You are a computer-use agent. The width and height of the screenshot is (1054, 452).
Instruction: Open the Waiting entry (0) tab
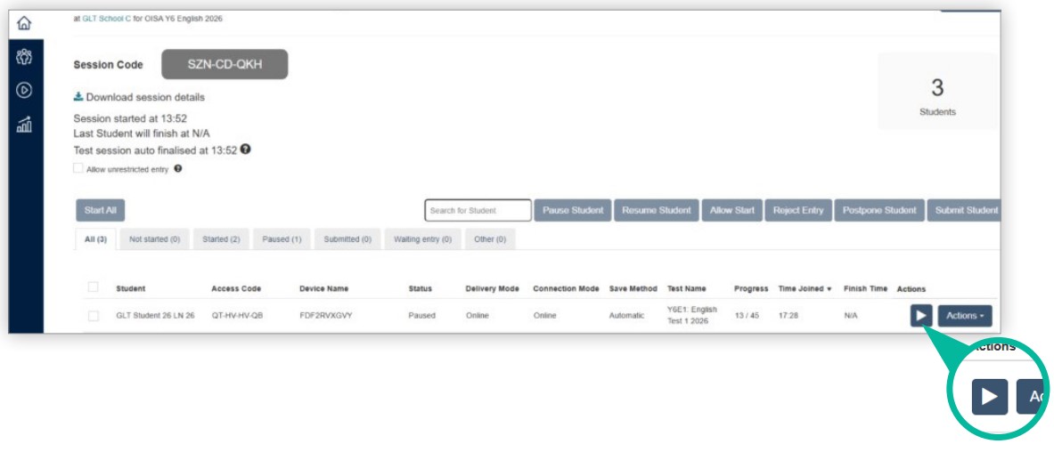[422, 239]
